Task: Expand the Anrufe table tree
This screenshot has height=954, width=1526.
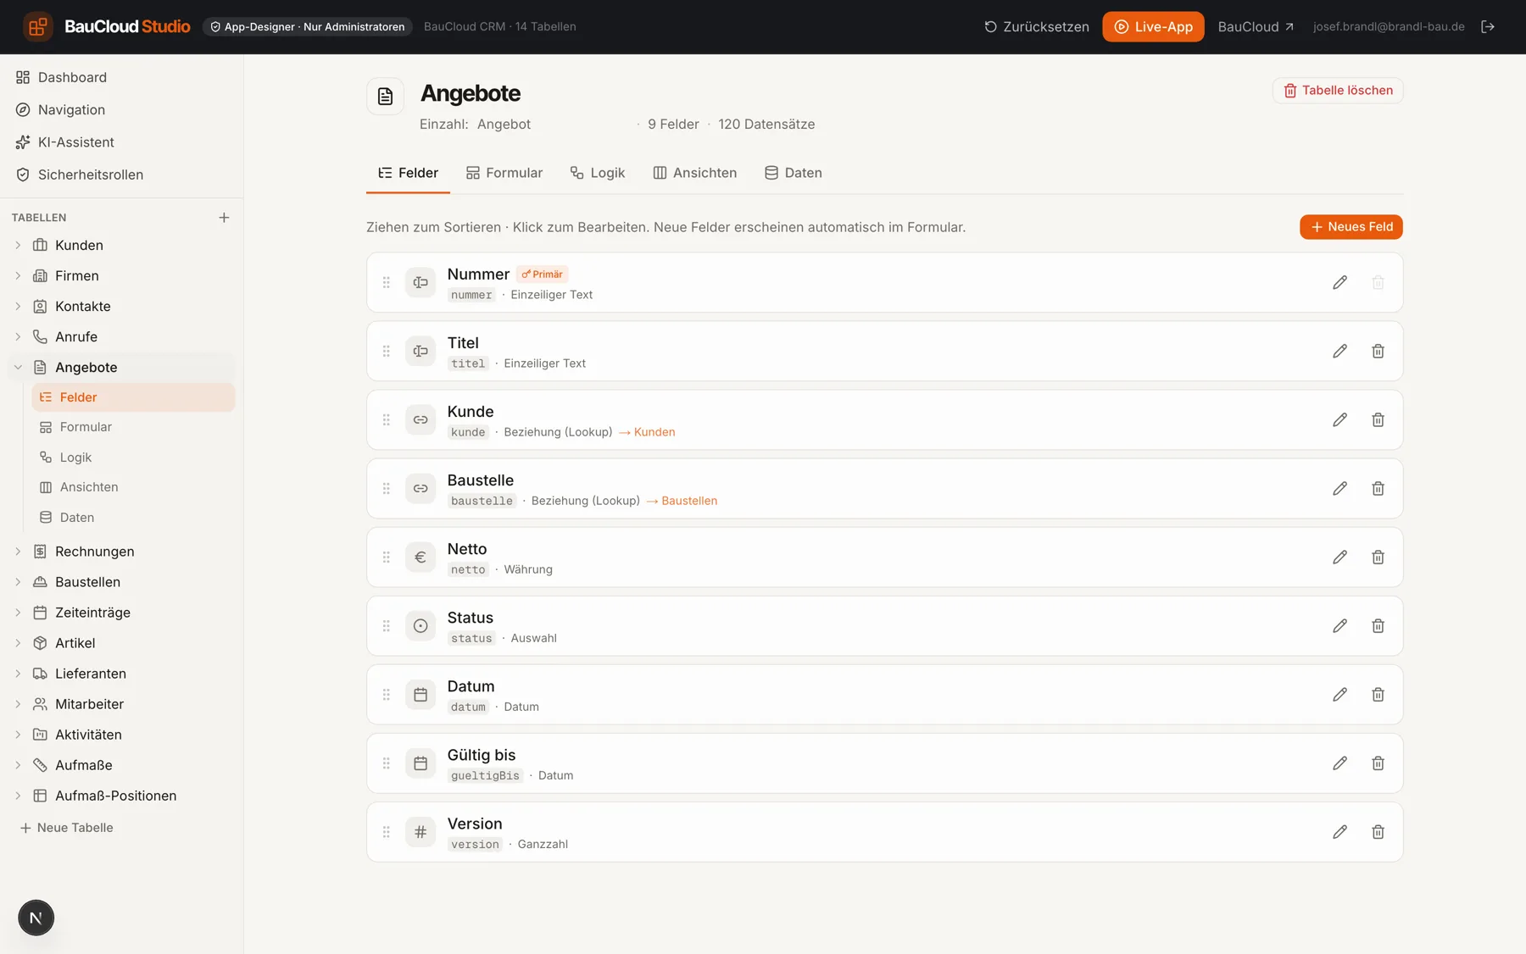Action: pos(18,336)
